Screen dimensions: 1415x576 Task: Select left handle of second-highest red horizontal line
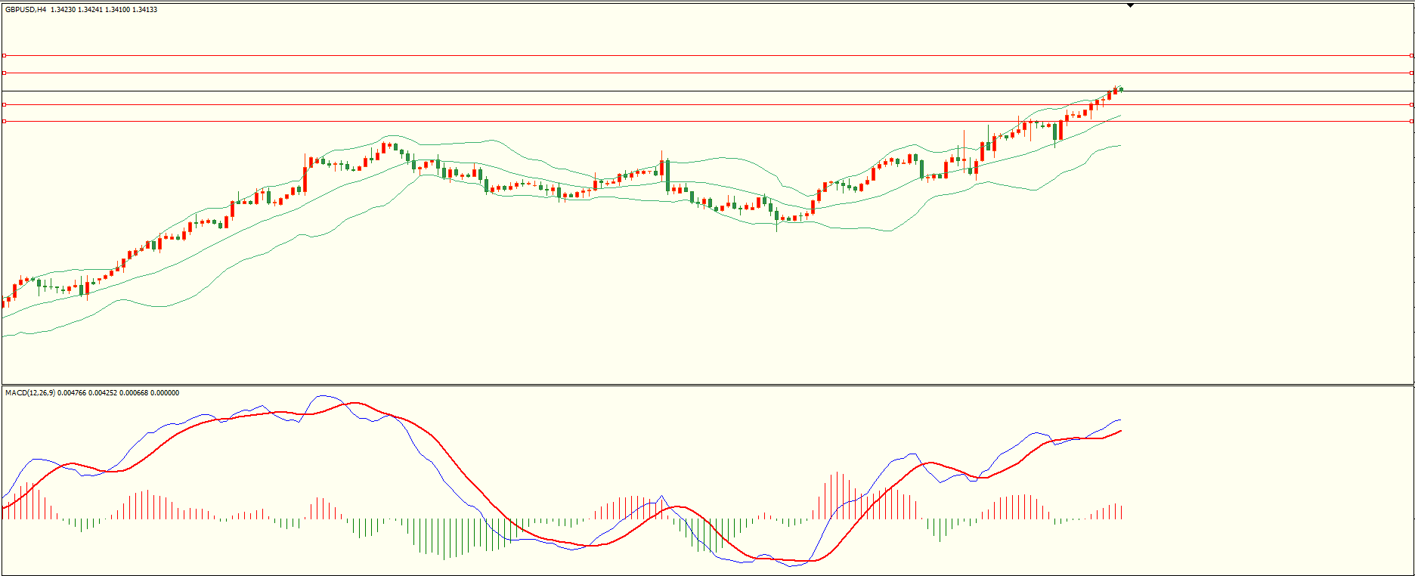[4, 73]
